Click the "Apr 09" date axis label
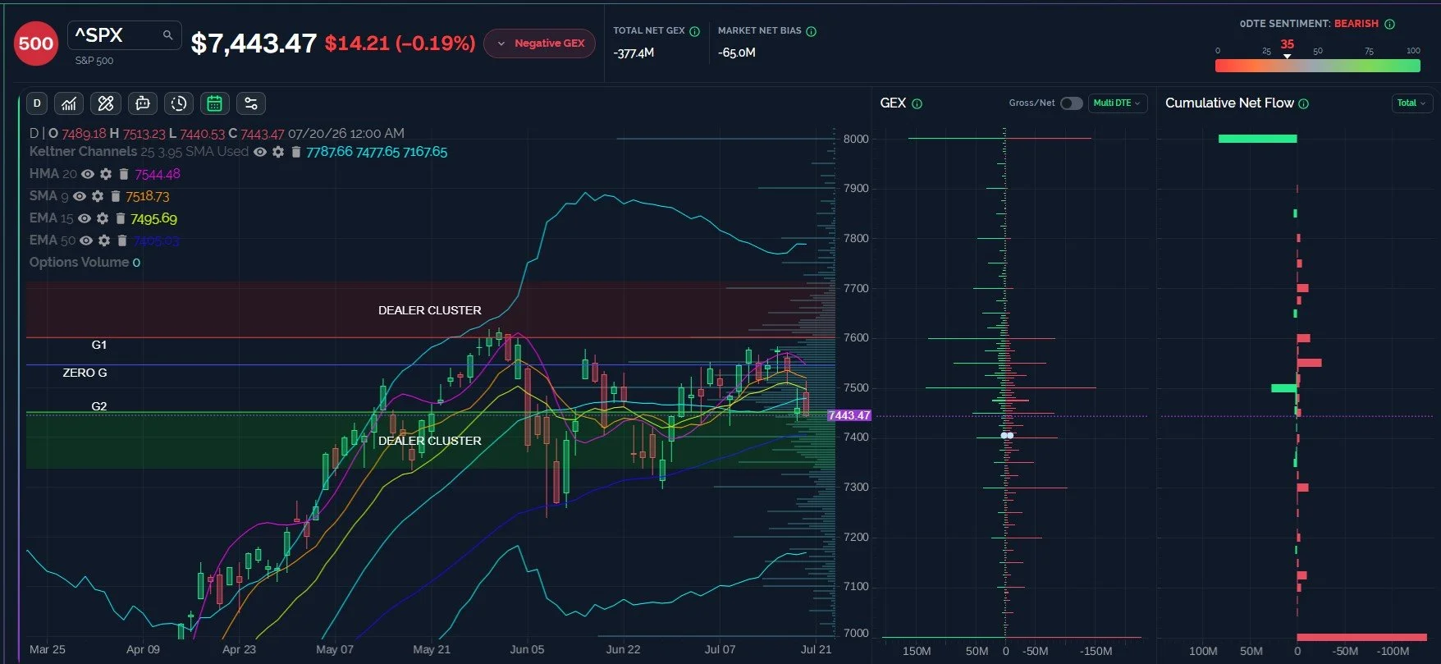 pos(143,649)
